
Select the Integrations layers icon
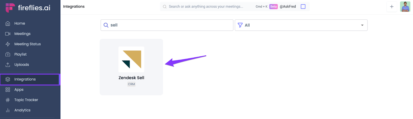[8, 79]
